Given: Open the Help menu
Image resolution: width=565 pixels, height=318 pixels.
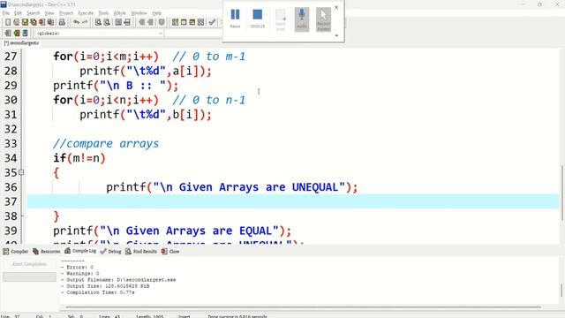Looking at the screenshot, I should [x=157, y=13].
